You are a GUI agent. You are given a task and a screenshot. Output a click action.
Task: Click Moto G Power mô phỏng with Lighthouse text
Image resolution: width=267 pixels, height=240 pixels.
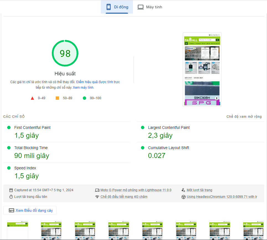tap(136, 190)
